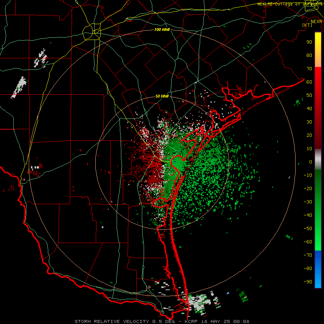Click the "-60" scale value
The width and height of the screenshot is (324, 324).
pos(308,242)
